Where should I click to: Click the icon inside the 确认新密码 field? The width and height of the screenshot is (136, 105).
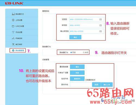(101, 31)
